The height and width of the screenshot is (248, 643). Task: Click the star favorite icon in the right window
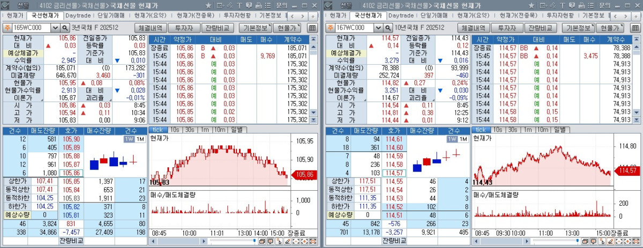click(531, 5)
